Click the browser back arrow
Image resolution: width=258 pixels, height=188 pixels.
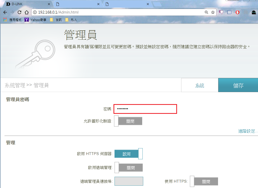5,12
